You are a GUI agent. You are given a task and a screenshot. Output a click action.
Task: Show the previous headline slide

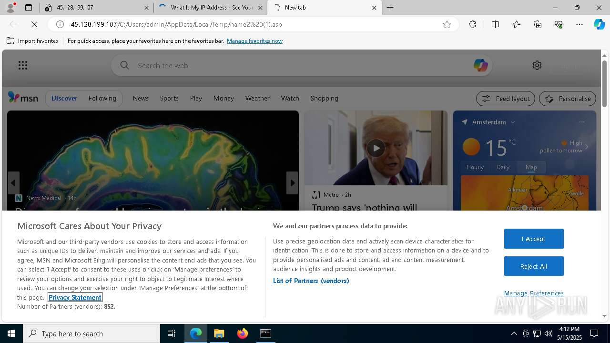13,183
